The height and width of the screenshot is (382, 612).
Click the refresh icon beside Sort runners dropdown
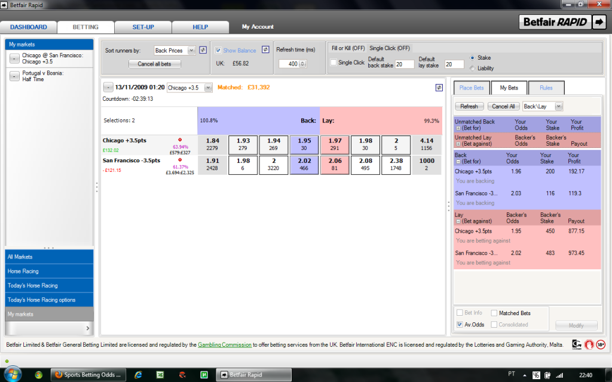203,50
